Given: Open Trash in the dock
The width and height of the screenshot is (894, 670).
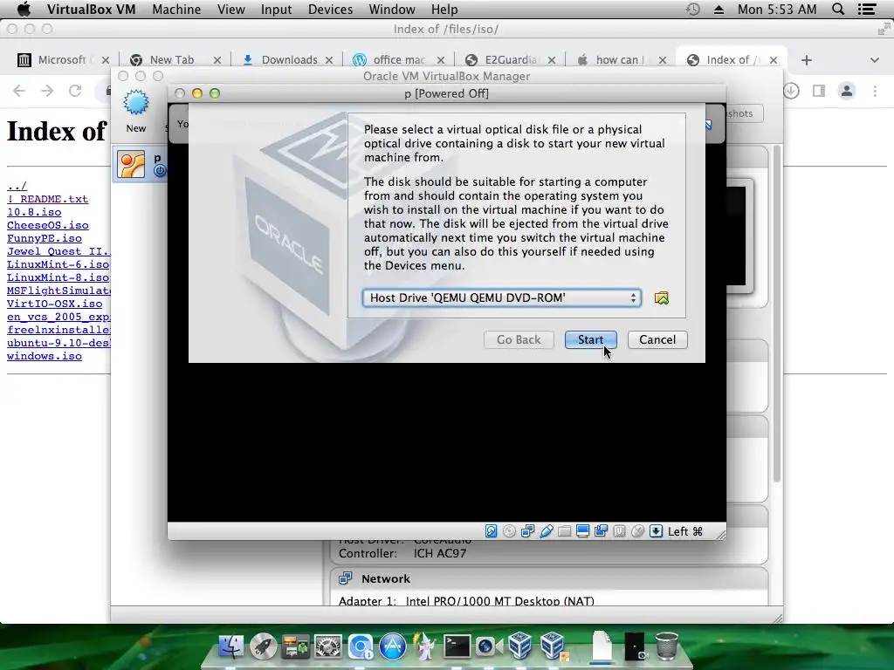Looking at the screenshot, I should point(666,646).
